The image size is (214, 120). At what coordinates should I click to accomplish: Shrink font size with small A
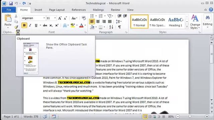point(66,18)
